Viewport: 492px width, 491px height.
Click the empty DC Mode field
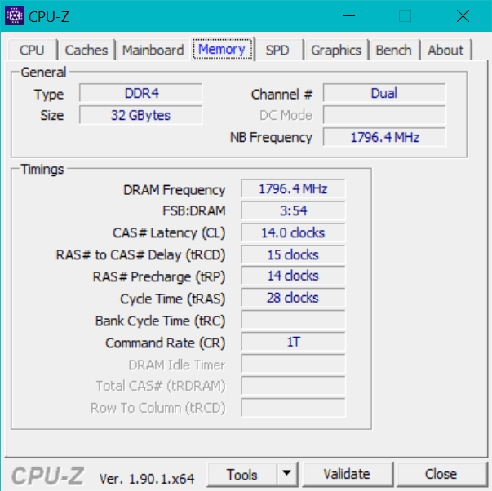(384, 115)
